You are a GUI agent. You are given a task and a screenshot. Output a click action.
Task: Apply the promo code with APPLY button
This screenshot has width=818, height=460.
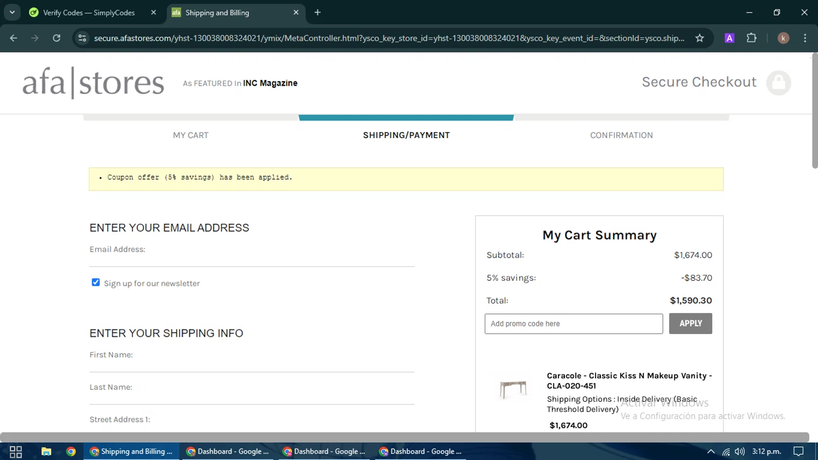click(690, 324)
